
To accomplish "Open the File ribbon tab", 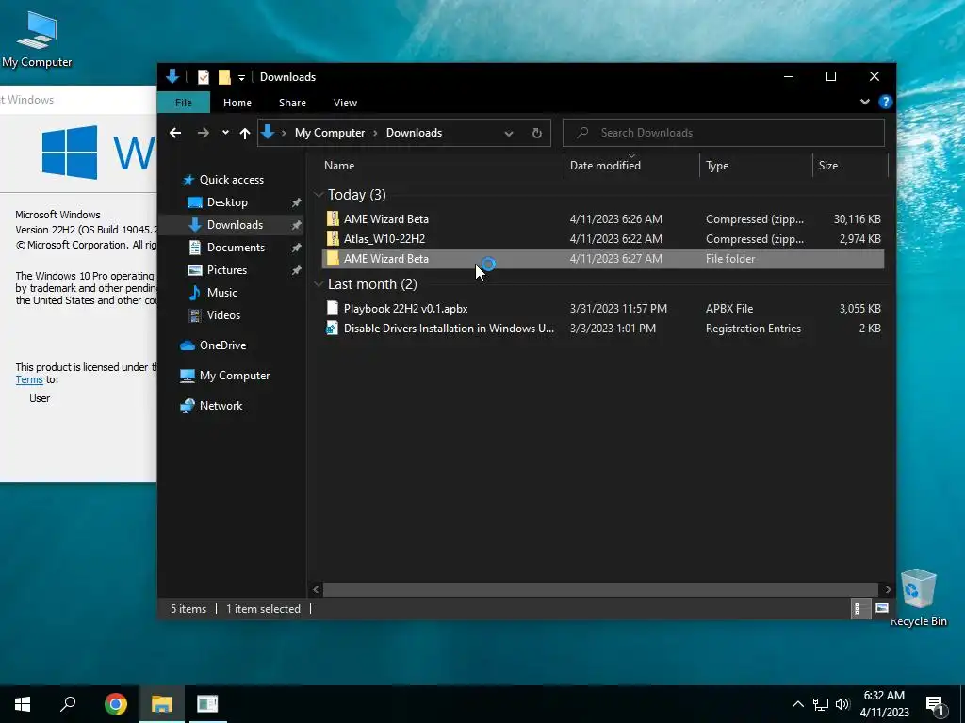I will (x=184, y=103).
